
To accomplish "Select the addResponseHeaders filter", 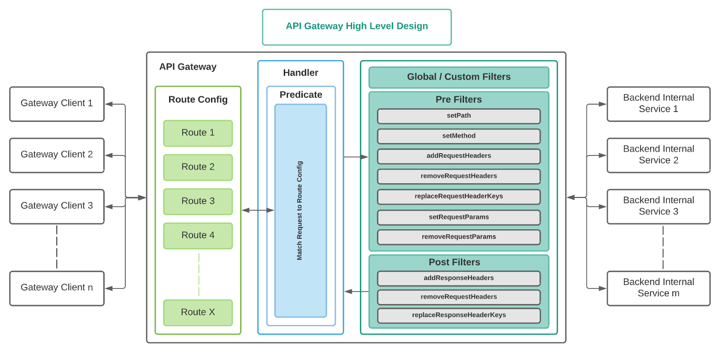I will click(x=459, y=278).
